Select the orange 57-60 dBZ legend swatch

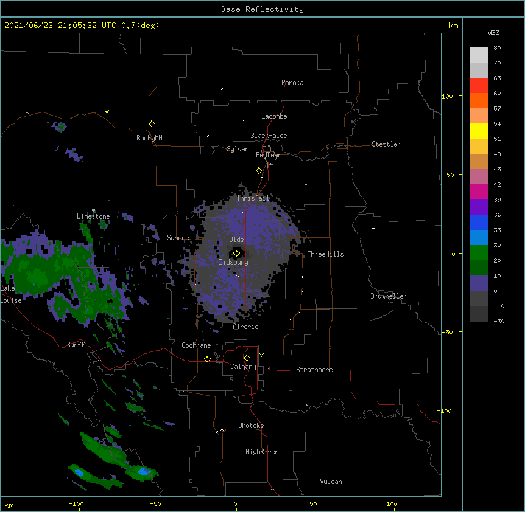point(479,100)
